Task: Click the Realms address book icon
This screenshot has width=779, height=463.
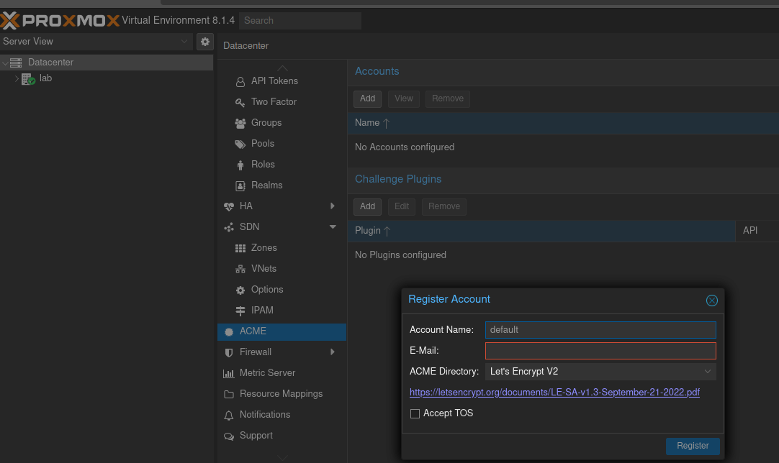Action: (240, 185)
